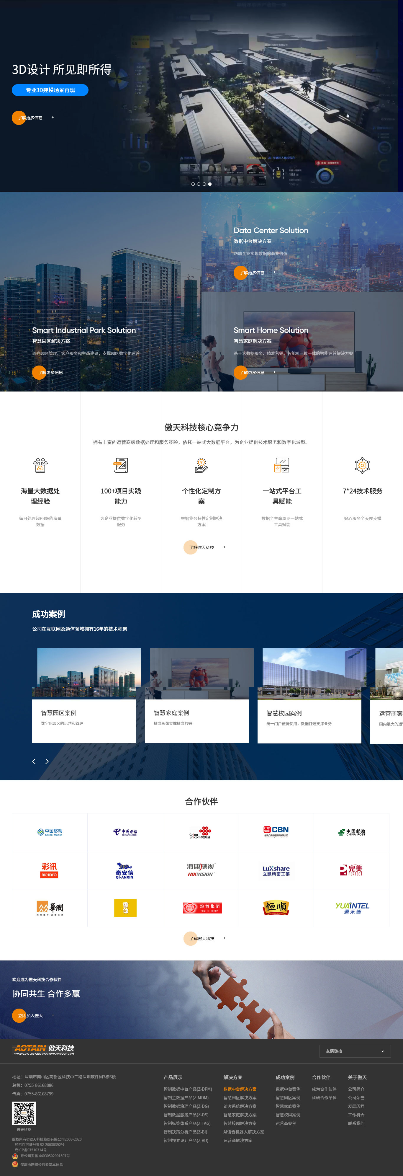
Task: Open AI语音机器人解决方案 footer link
Action: click(244, 1132)
